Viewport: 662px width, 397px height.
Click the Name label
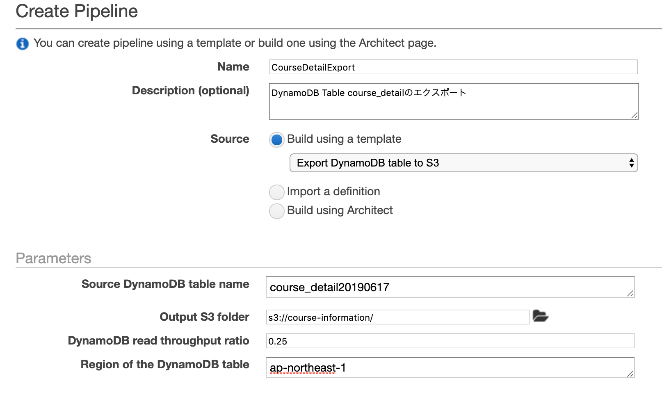click(233, 67)
